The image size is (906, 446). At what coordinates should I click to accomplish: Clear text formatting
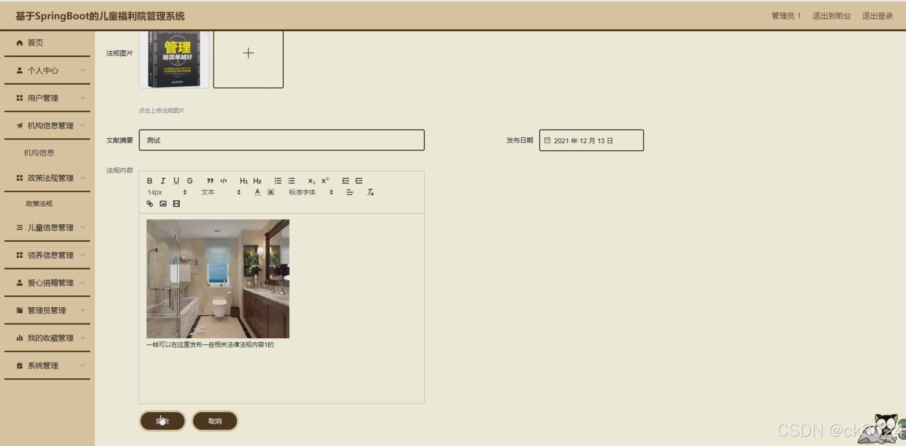pyautogui.click(x=371, y=192)
